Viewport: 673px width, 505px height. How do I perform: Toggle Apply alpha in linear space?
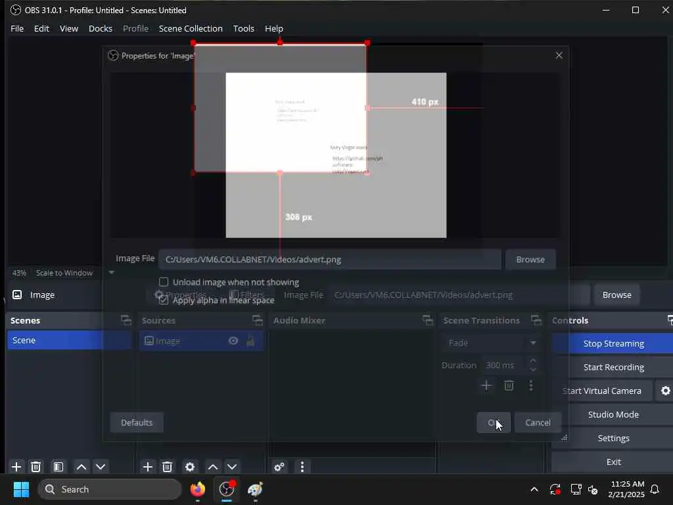[164, 300]
